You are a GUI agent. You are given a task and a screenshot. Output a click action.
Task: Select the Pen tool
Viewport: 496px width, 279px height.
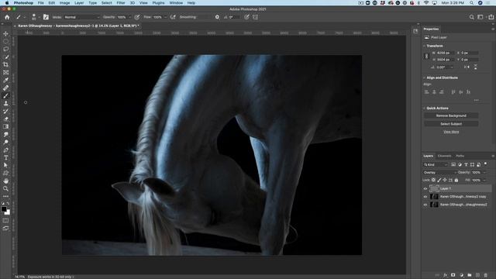click(x=5, y=150)
